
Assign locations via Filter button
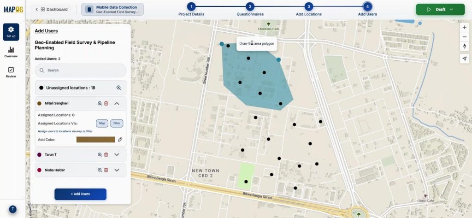pyautogui.click(x=117, y=124)
